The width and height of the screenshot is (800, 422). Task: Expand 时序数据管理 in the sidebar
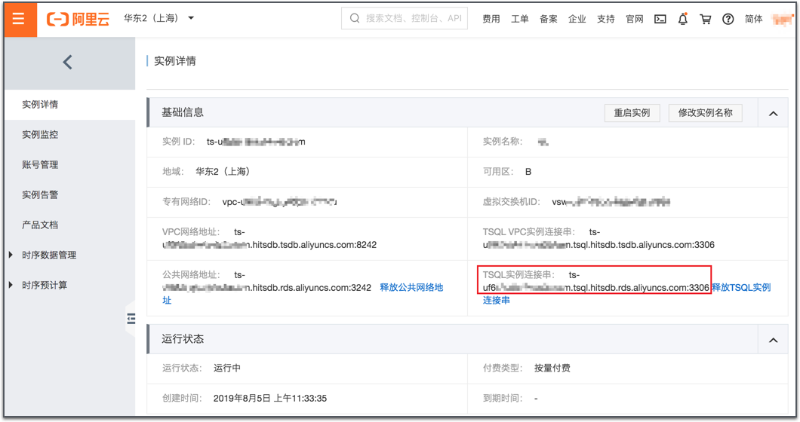[69, 255]
